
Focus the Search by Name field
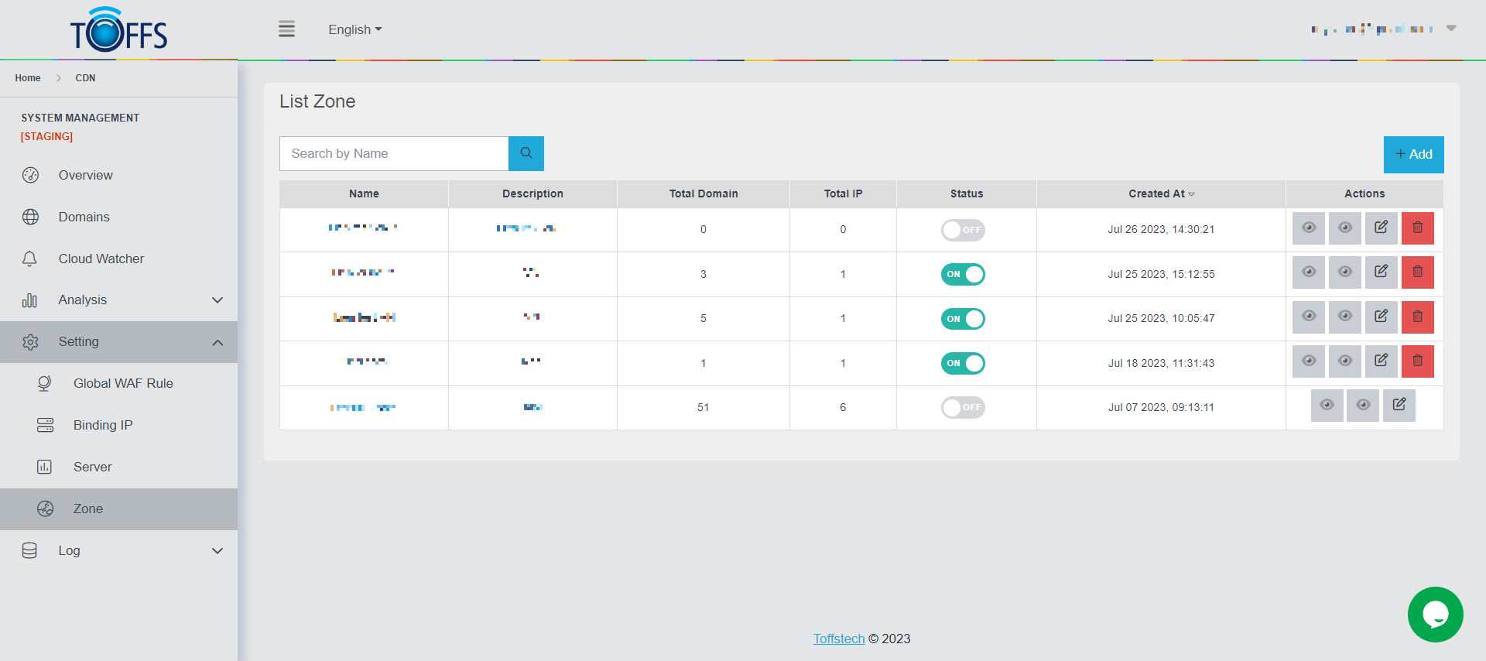pyautogui.click(x=394, y=153)
